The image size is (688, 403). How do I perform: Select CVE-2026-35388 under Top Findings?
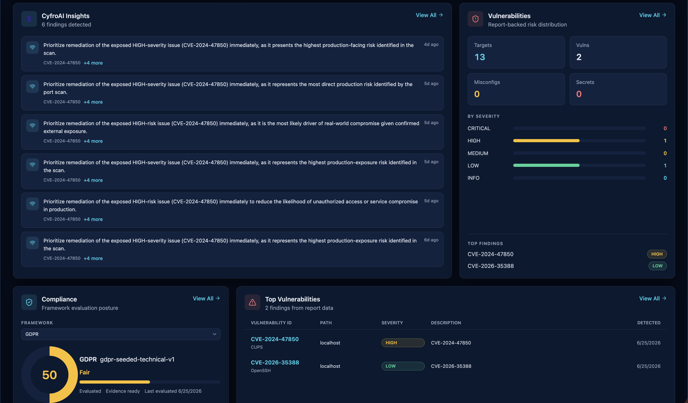tap(491, 266)
